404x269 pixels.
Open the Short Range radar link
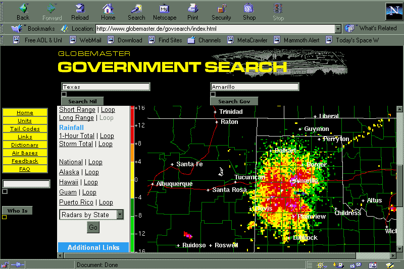(77, 110)
